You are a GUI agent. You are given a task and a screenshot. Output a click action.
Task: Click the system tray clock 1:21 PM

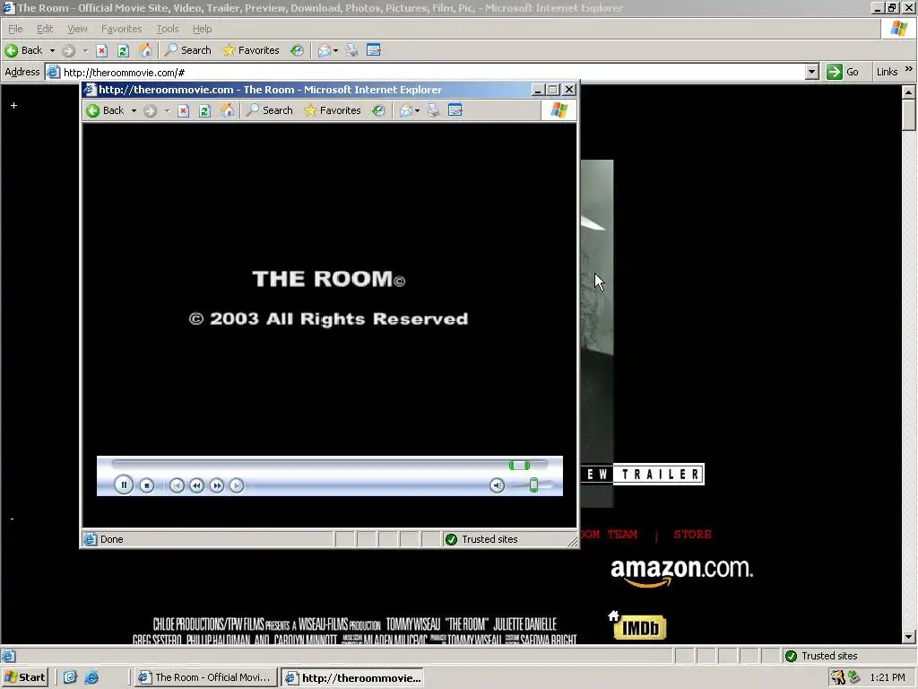click(x=888, y=677)
